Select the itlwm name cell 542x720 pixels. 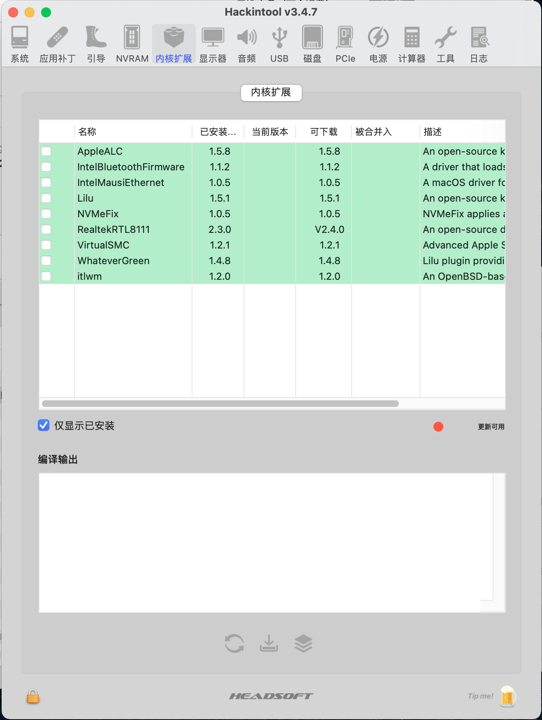(133, 276)
